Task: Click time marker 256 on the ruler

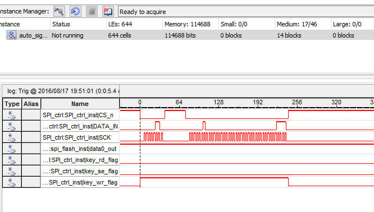Action: pyautogui.click(x=297, y=102)
